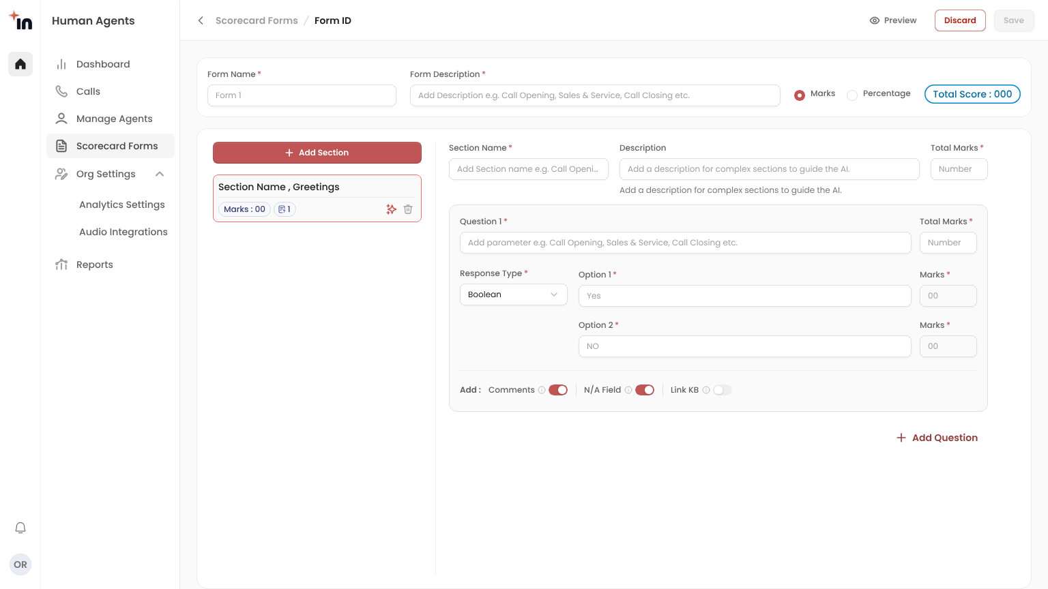
Task: Turn off the N/A Field toggle
Action: point(645,390)
